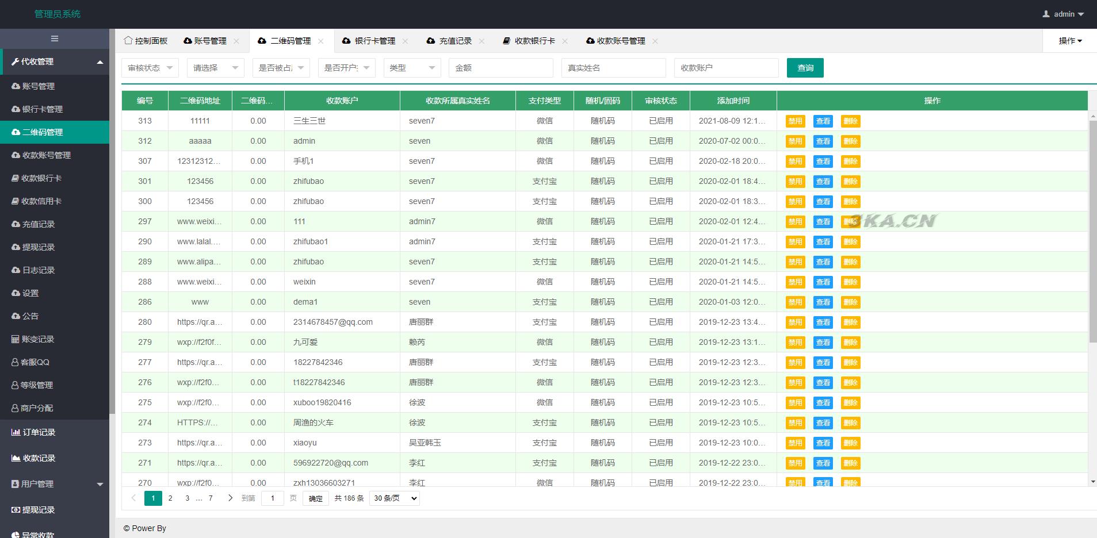Select 二维码管理 in the sidebar

coord(55,132)
